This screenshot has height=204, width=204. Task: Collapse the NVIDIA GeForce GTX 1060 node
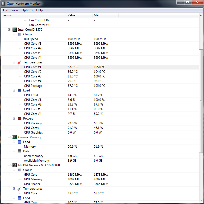(x=9, y=165)
